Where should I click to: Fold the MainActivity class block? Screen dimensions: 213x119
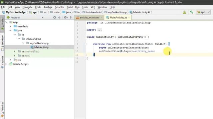pos(86,37)
